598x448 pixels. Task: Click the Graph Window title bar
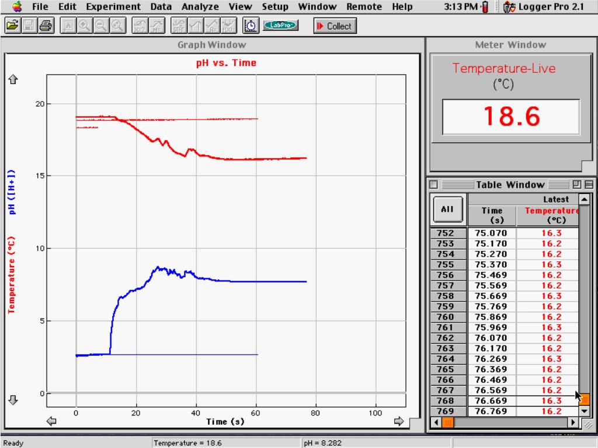coord(212,44)
